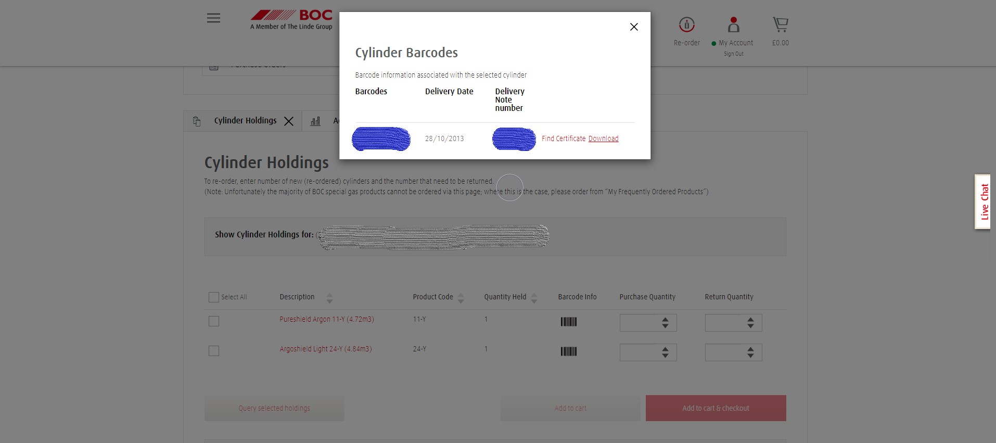Image resolution: width=996 pixels, height=443 pixels.
Task: Open Pureshield Argon 11-Y product link
Action: (327, 319)
